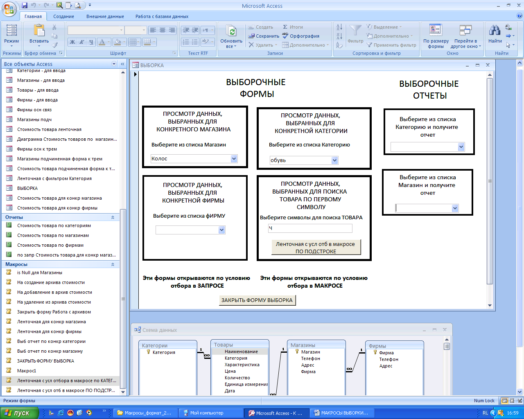The height and width of the screenshot is (419, 524).
Task: Open Режим view mode button
Action: [x=11, y=36]
